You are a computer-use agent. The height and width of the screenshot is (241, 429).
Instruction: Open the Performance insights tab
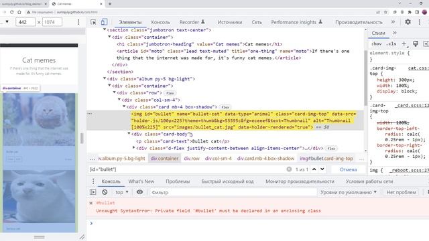tap(296, 22)
